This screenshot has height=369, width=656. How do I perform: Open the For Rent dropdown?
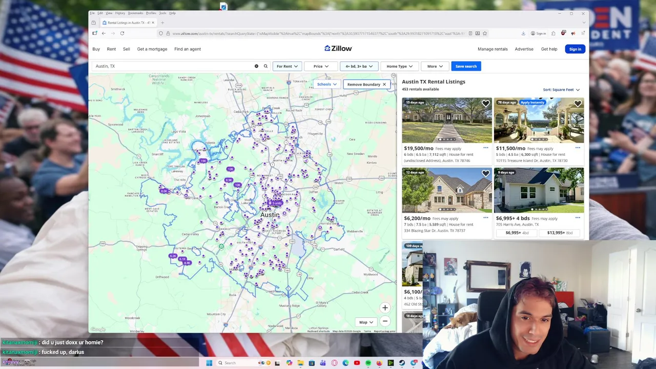[287, 66]
